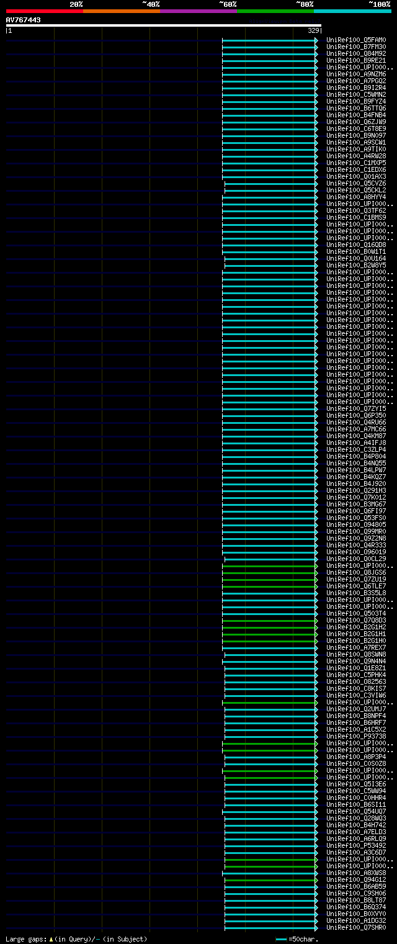Open hit UniRef100_A7PGQ2
The width and height of the screenshot is (397, 944).
356,81
